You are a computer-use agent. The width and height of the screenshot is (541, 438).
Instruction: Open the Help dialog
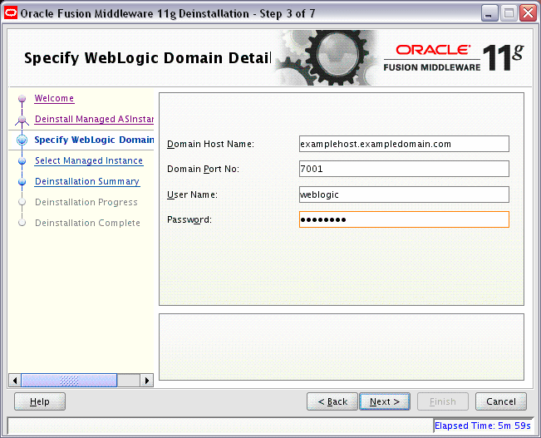[x=40, y=401]
